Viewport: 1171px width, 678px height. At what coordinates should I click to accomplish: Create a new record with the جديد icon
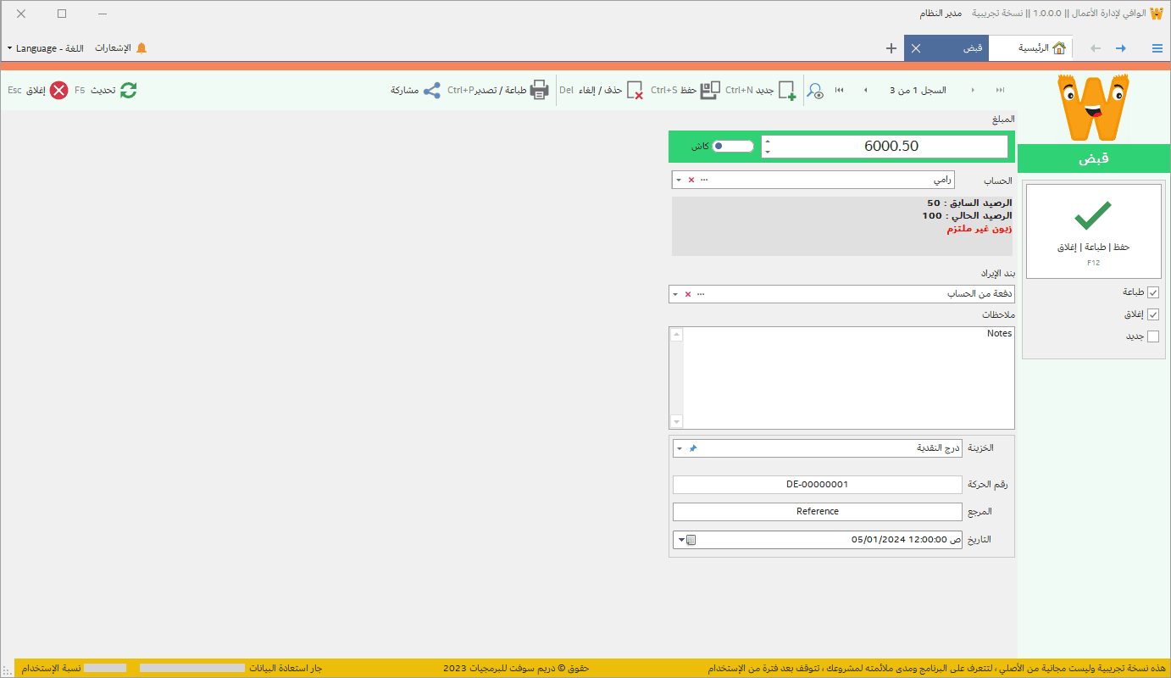point(787,90)
